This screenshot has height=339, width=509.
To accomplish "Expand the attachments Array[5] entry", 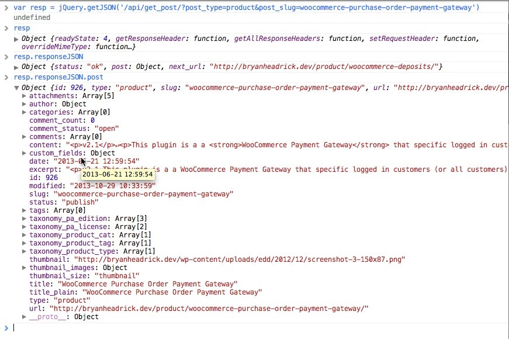I will (x=25, y=96).
